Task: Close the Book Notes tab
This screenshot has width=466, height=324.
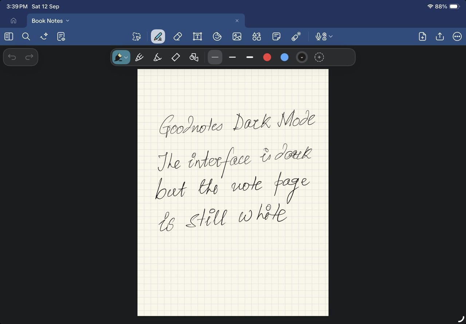Action: 237,21
